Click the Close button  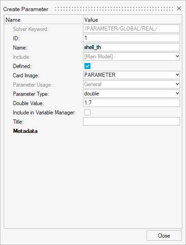(164, 235)
